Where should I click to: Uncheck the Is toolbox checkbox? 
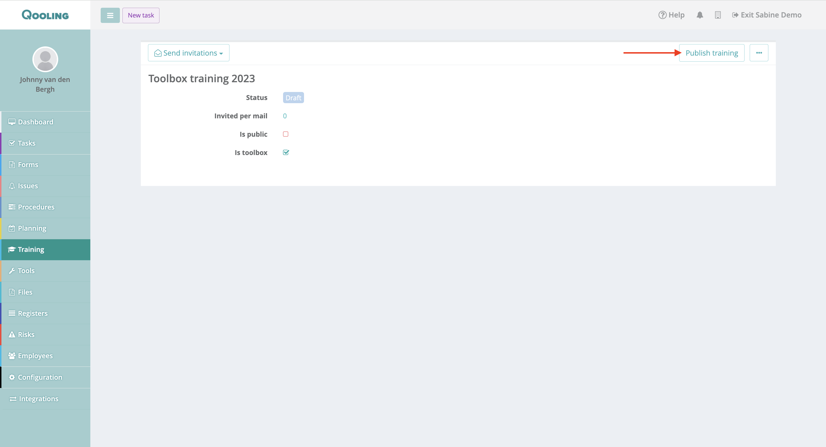coord(286,152)
